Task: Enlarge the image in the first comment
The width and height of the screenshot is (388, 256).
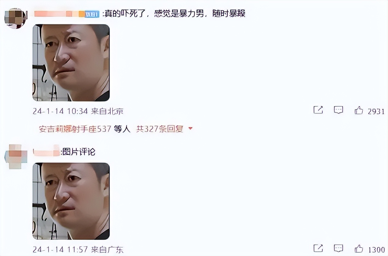Action: 71,63
